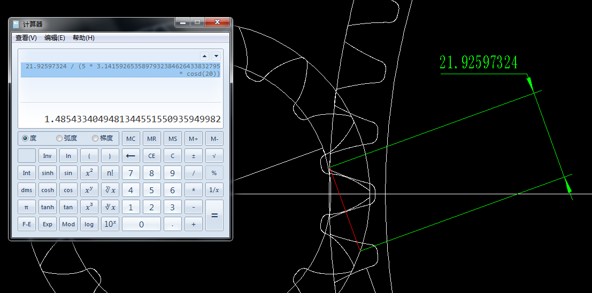Click the history down arrow button
The image size is (592, 293).
(216, 56)
